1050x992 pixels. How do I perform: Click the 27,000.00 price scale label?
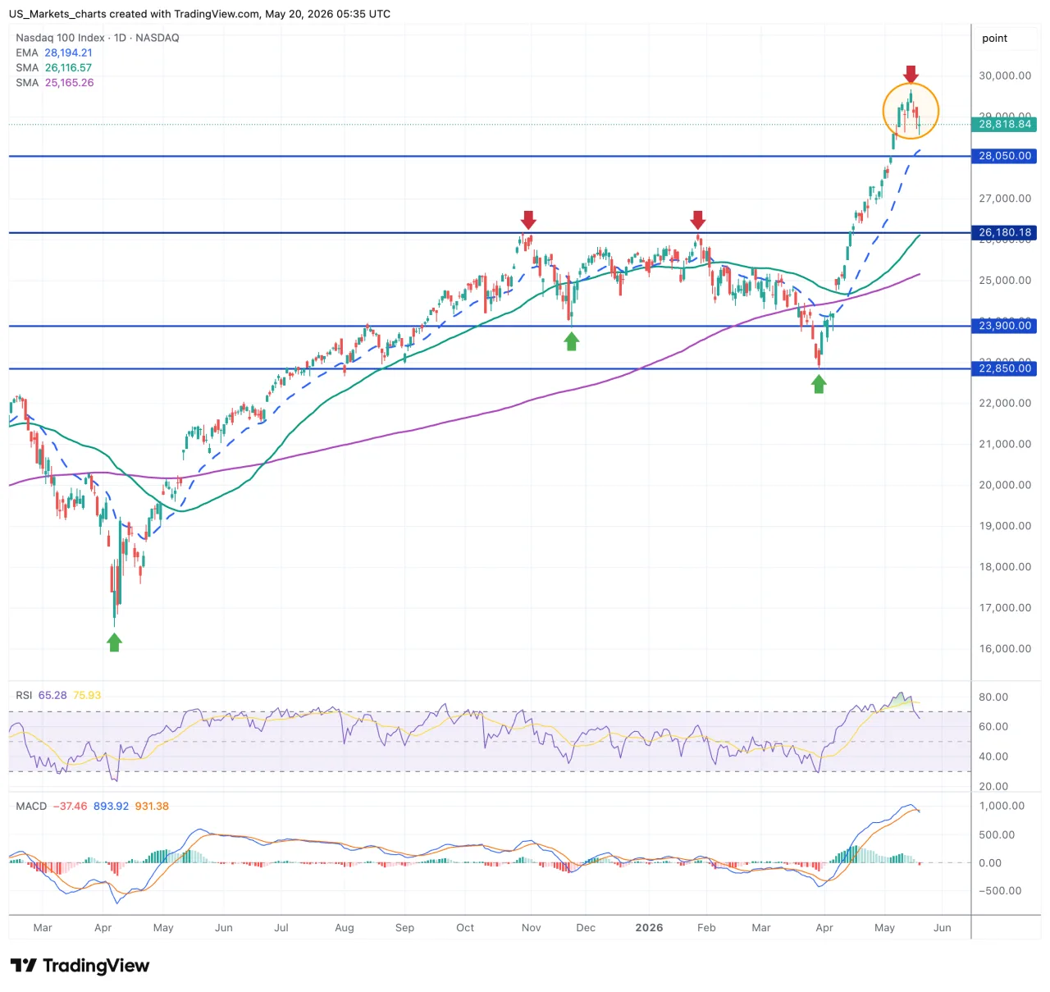tap(1005, 199)
